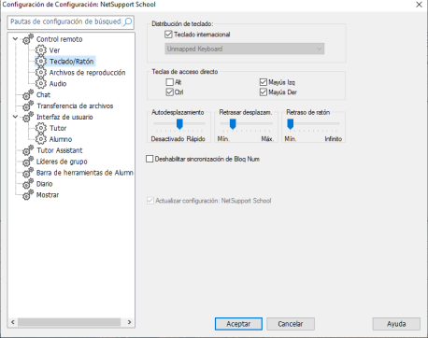The image size is (428, 338).
Task: Select Ver in the settings tree
Action: [54, 50]
